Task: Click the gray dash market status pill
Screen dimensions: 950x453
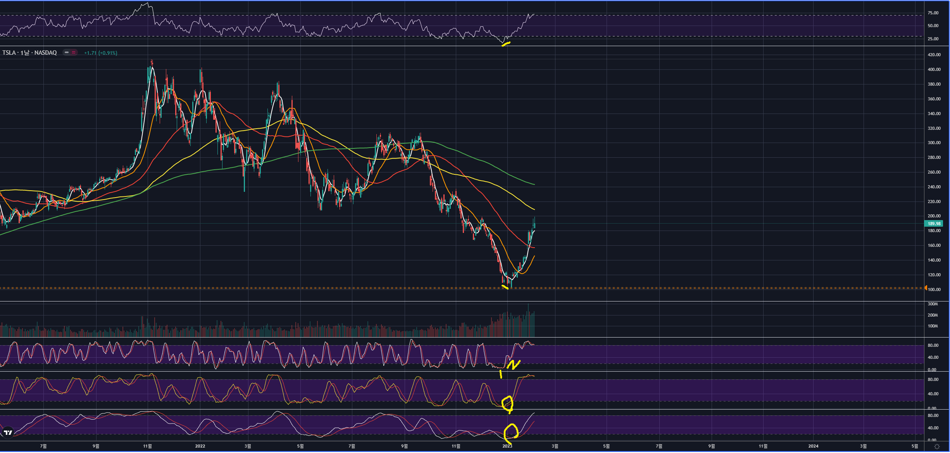Action: click(67, 53)
